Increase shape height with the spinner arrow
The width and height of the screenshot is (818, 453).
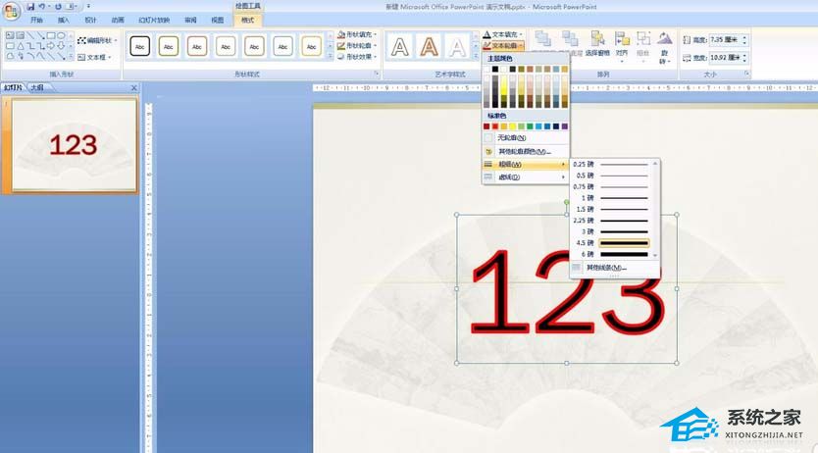pos(744,37)
